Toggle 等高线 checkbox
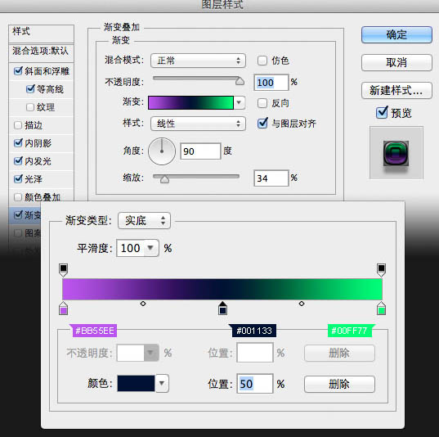Viewport: 439px width, 437px height. (x=30, y=89)
